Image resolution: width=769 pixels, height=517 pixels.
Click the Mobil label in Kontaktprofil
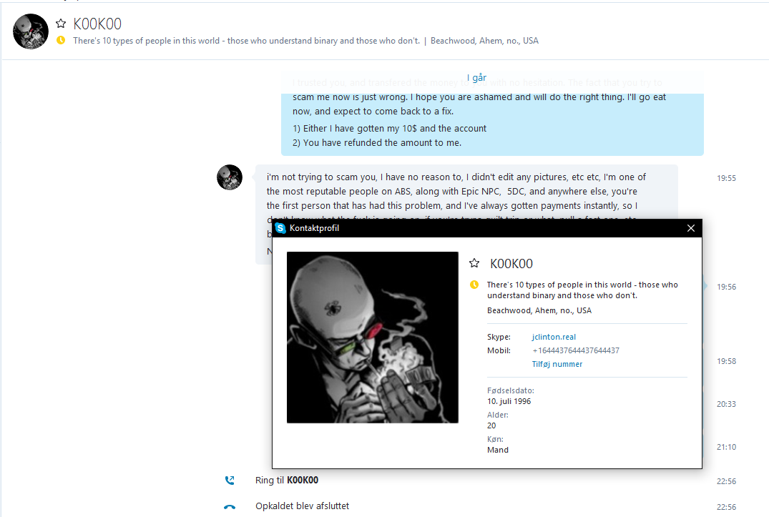(499, 350)
